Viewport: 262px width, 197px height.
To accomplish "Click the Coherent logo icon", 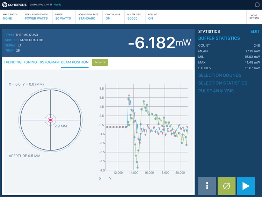I will coord(5,5).
